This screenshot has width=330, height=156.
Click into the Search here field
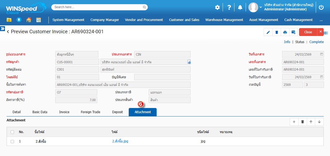coord(99,7)
